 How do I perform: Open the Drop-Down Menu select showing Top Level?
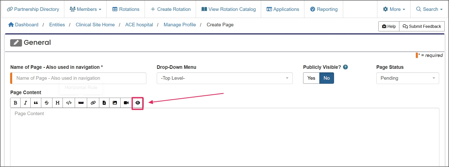click(225, 78)
